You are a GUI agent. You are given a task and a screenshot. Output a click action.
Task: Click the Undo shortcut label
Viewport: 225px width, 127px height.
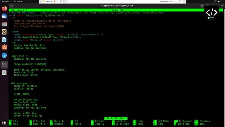pos(140,121)
